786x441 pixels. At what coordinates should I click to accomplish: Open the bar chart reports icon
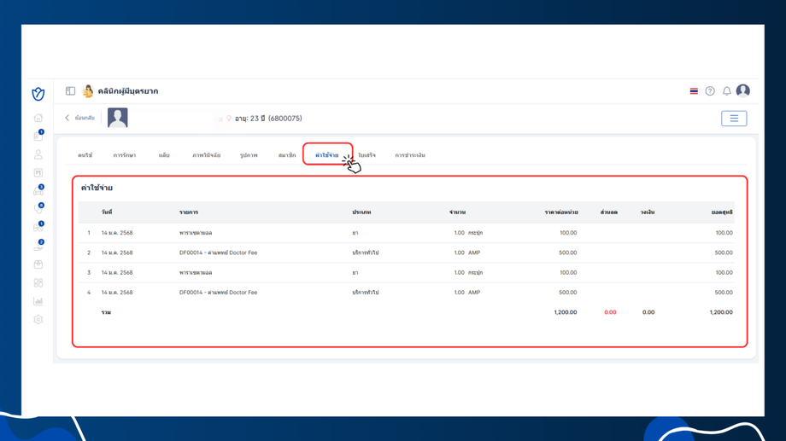point(38,301)
